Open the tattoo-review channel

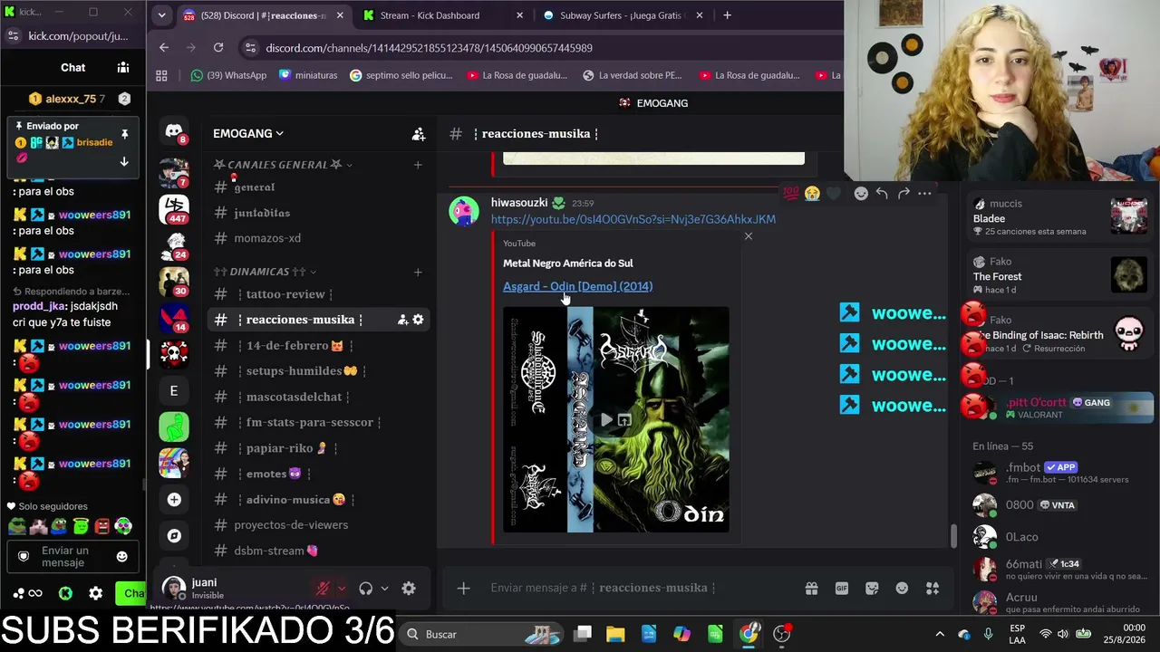click(316, 294)
